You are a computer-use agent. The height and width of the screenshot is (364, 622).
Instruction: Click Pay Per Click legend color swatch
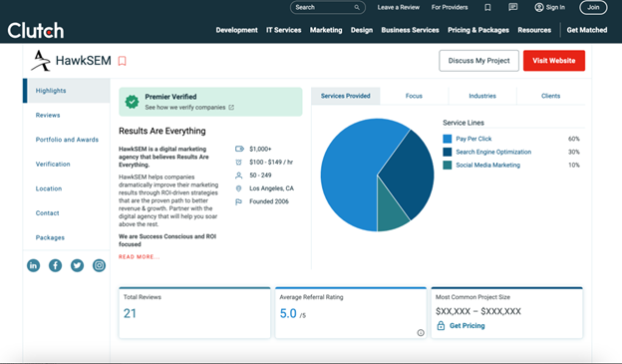point(447,139)
